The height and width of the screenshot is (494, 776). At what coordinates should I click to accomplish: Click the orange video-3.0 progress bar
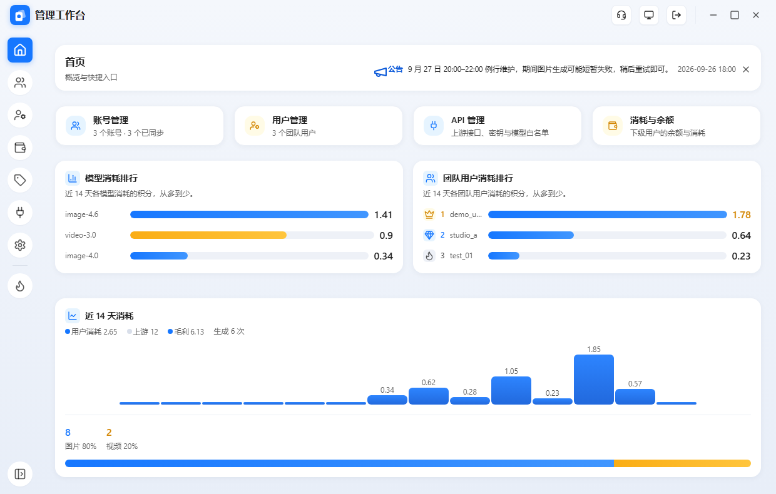pos(208,235)
